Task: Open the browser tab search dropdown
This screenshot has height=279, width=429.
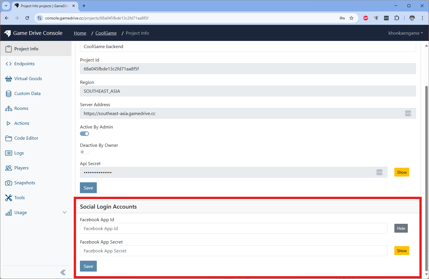Action: (6, 6)
